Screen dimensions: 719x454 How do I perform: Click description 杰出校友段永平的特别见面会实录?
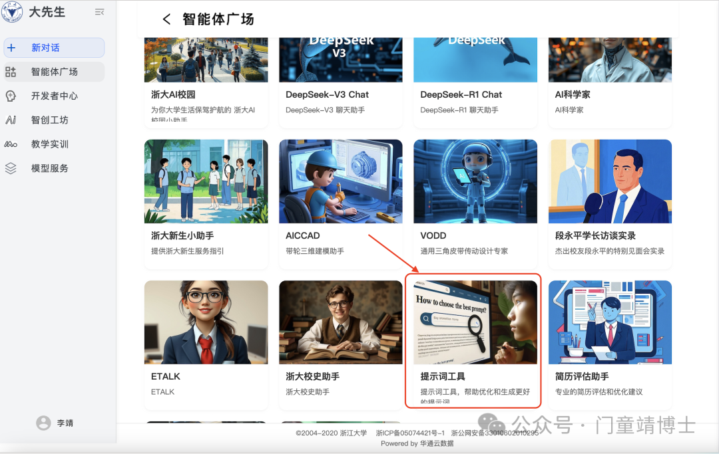[610, 251]
